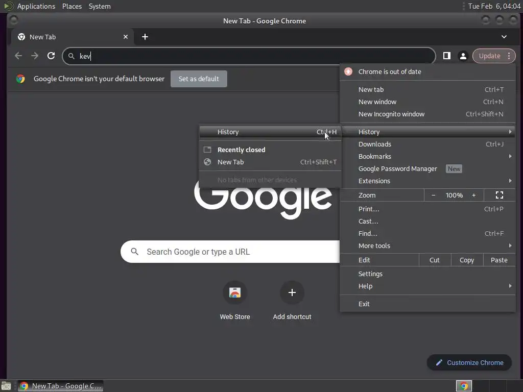Image resolution: width=523 pixels, height=392 pixels.
Task: Open the Applications menu
Action: 36,6
